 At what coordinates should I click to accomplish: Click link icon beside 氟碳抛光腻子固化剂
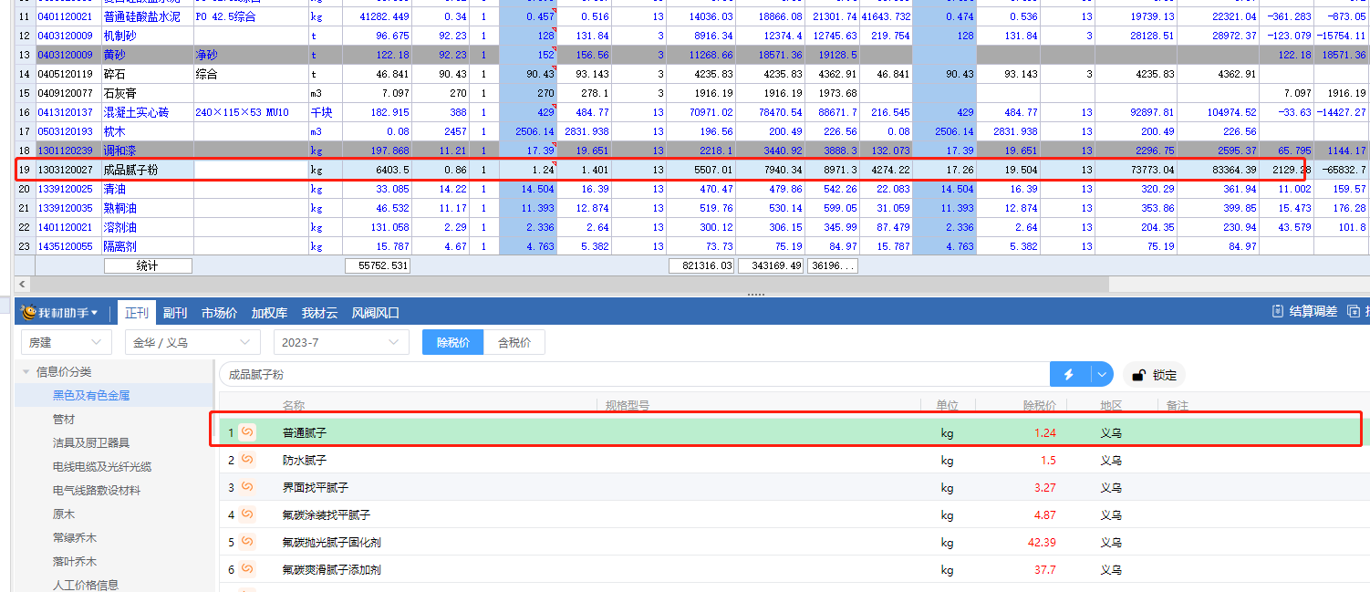point(247,542)
